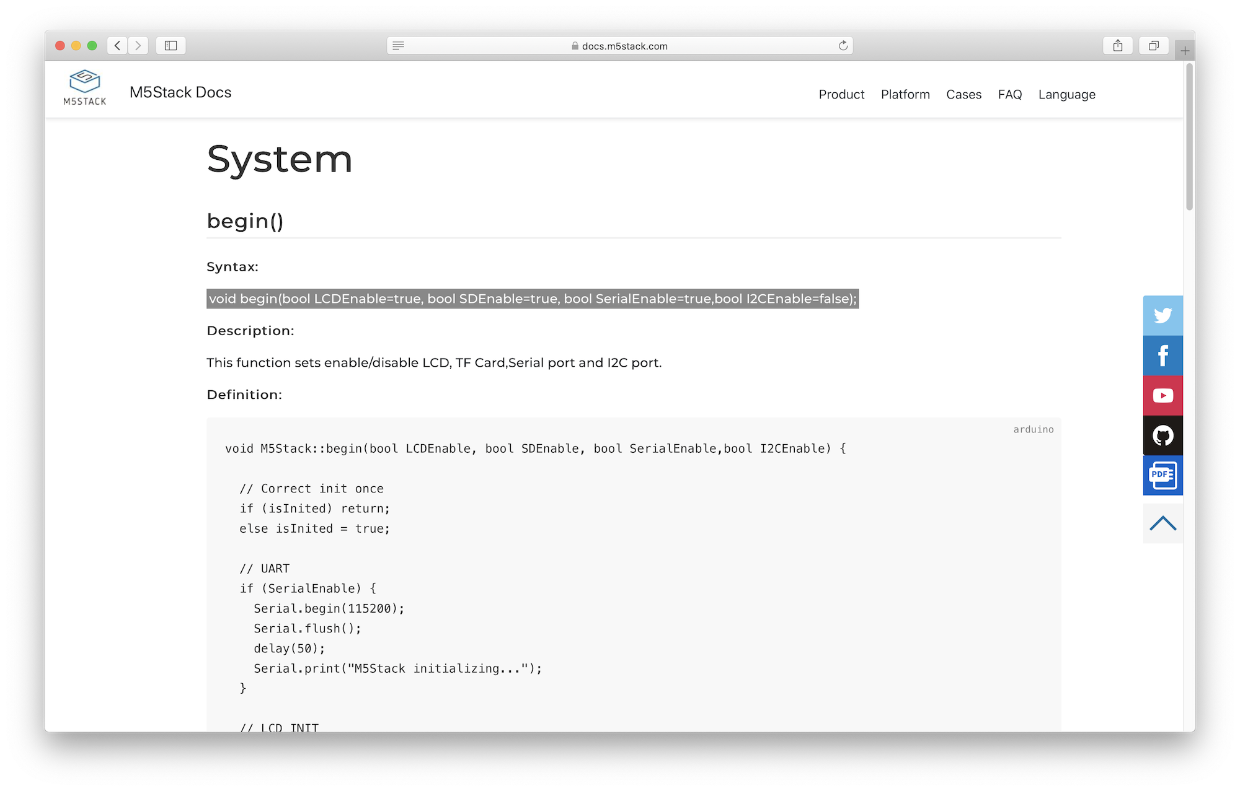The width and height of the screenshot is (1240, 791).
Task: Toggle the Safari sidebar view
Action: pos(170,46)
